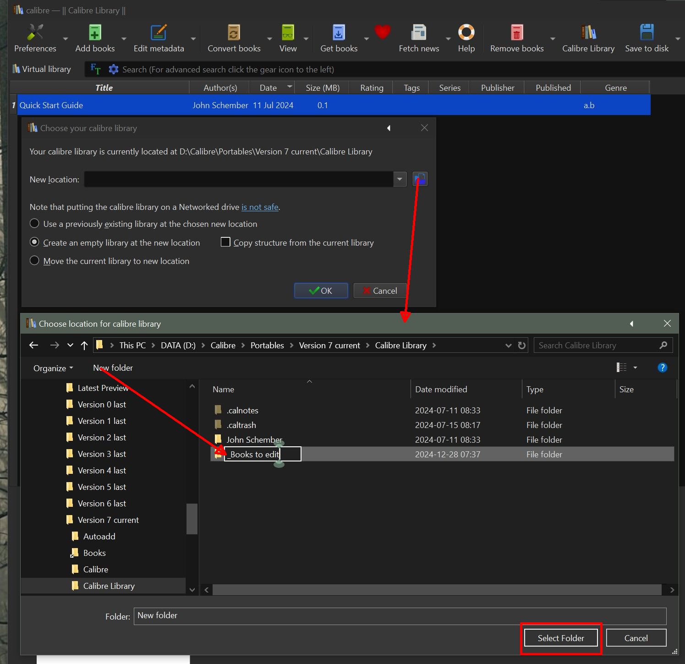This screenshot has width=685, height=664.
Task: Open Get books store icon
Action: 339,33
